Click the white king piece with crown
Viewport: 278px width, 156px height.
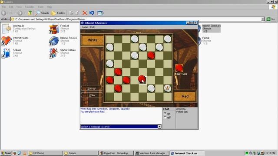pos(167,88)
